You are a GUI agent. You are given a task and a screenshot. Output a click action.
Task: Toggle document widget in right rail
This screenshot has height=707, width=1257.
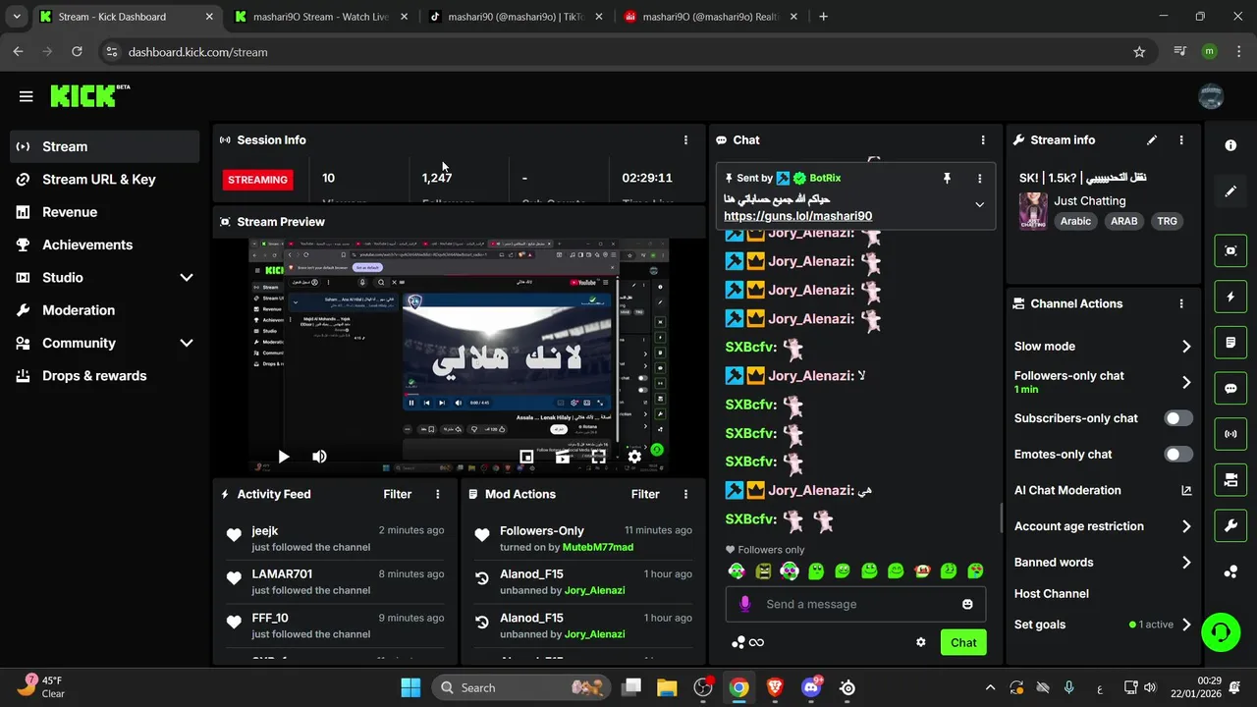coord(1230,343)
